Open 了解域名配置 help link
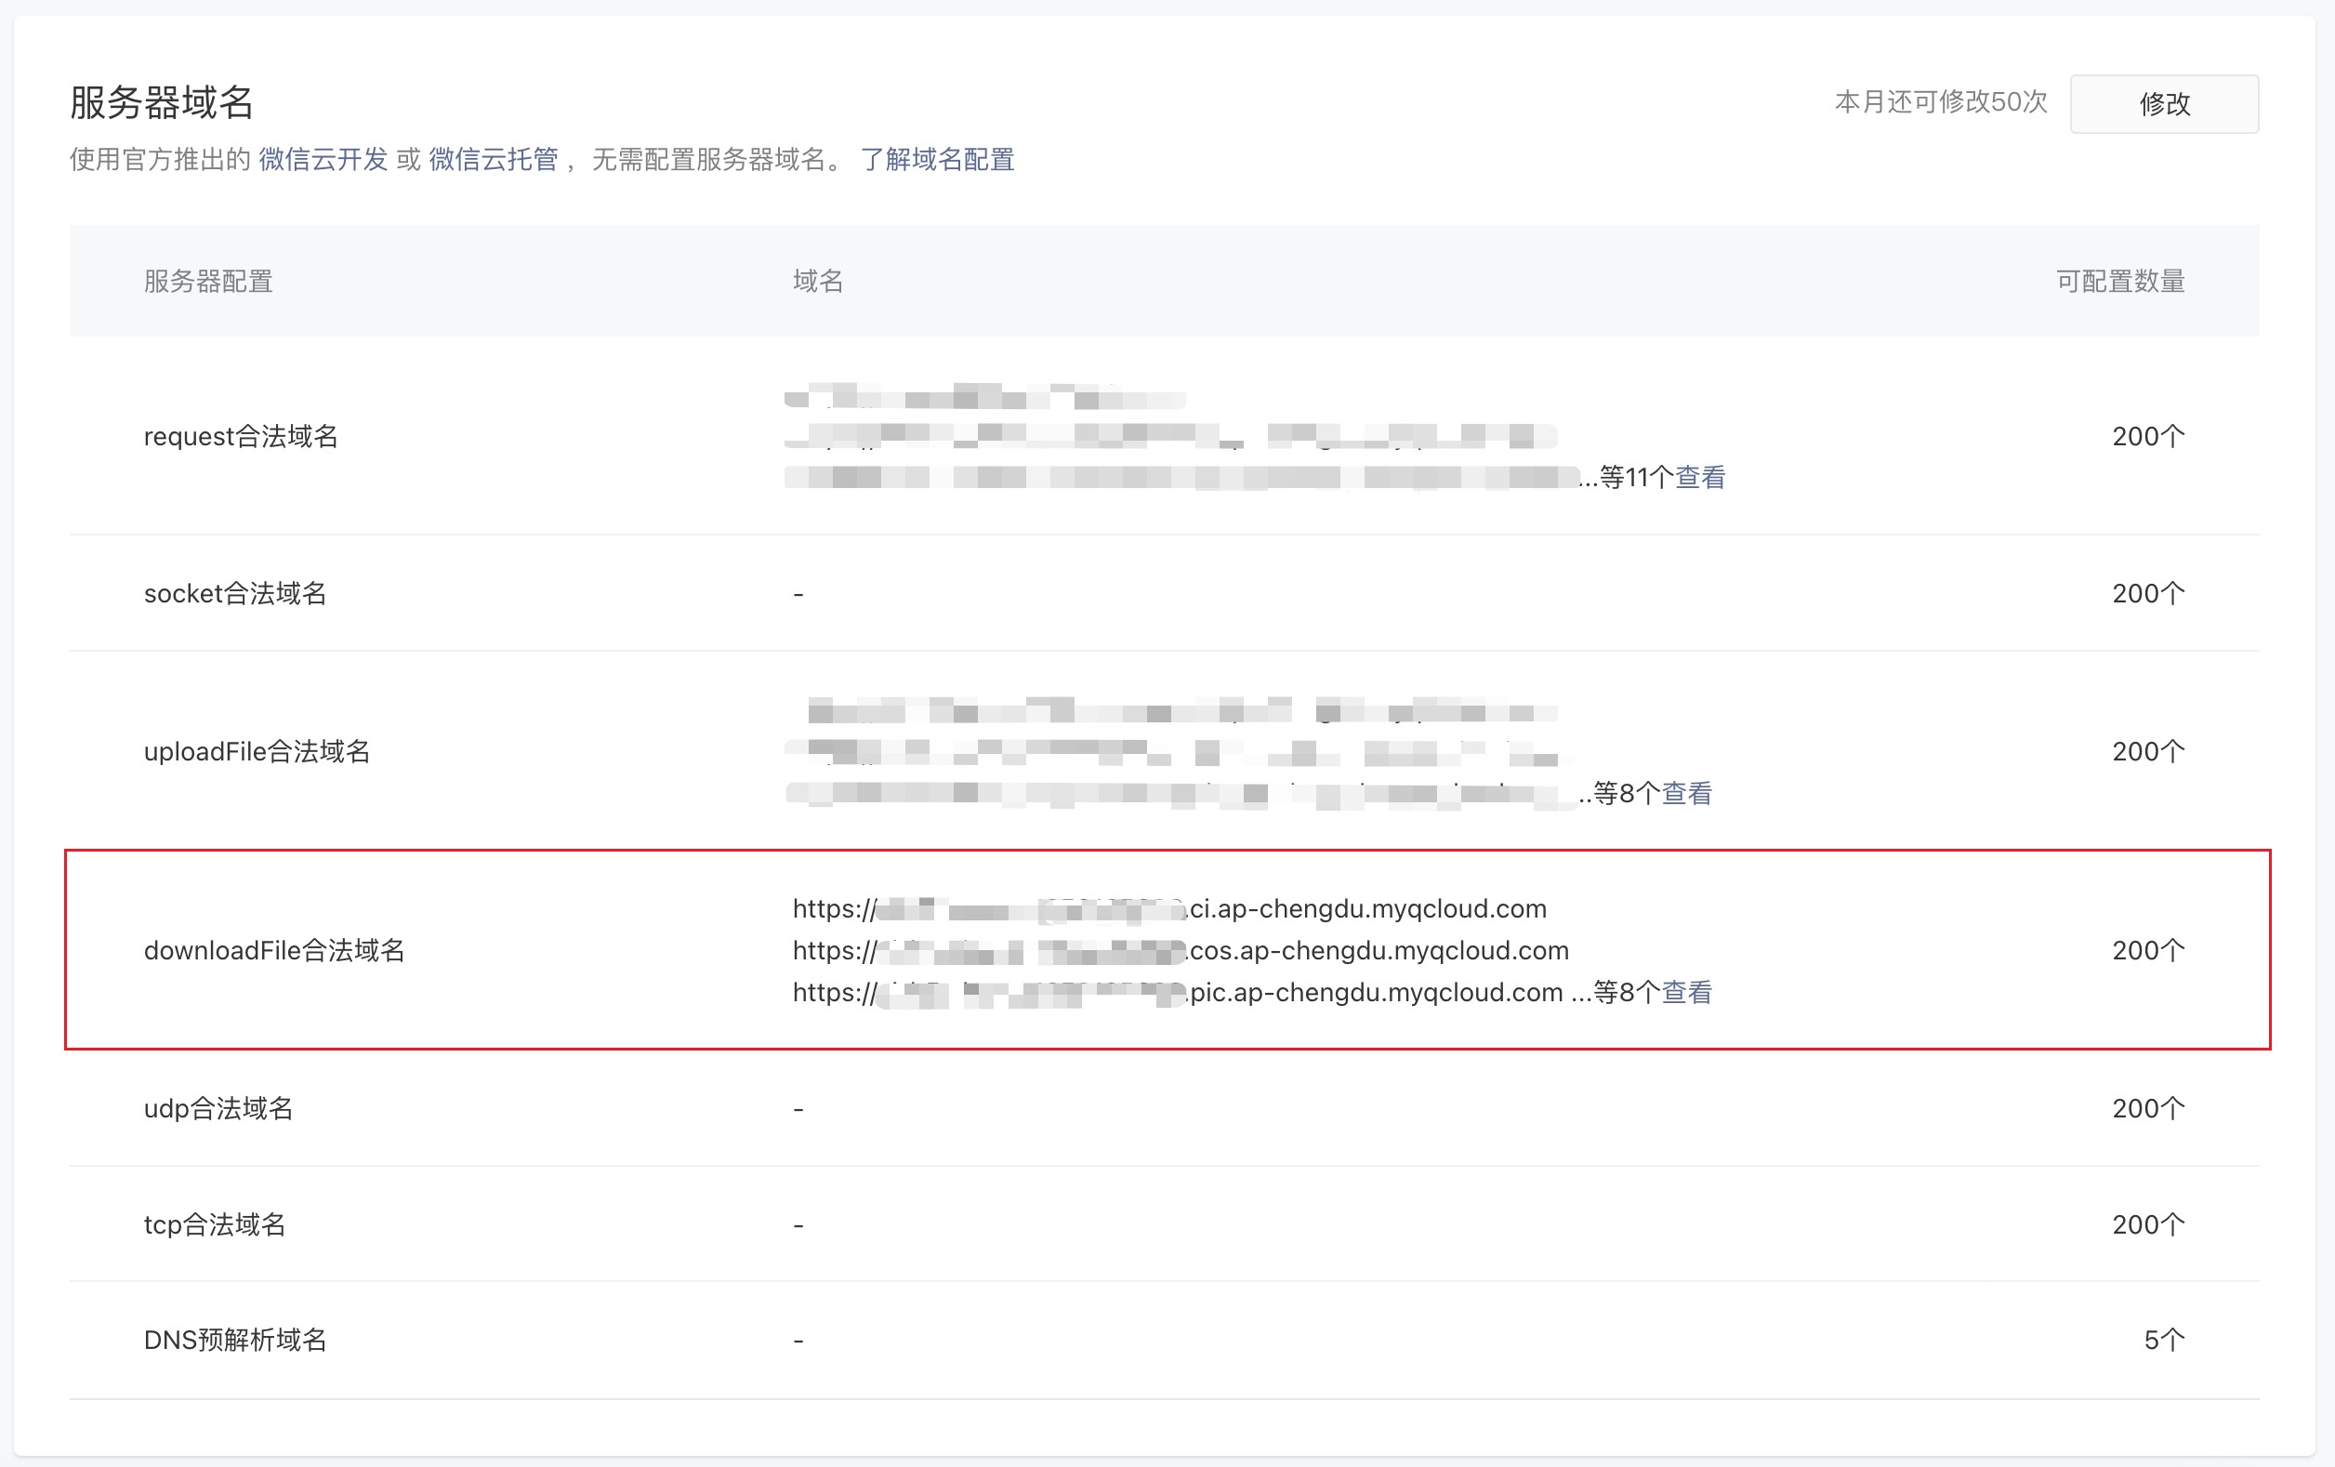Image resolution: width=2335 pixels, height=1467 pixels. pos(937,159)
